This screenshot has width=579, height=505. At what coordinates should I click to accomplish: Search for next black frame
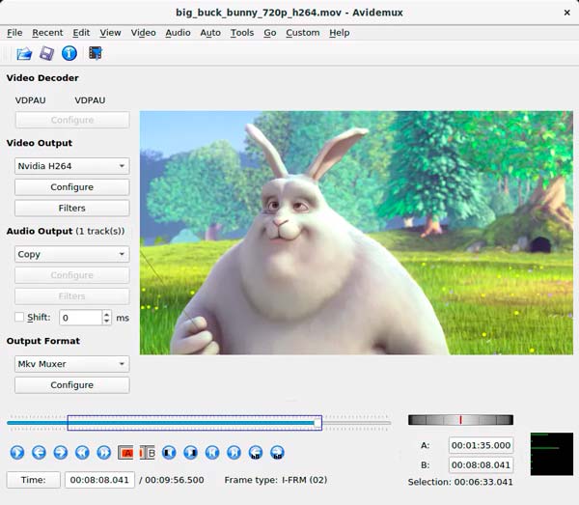(x=190, y=453)
